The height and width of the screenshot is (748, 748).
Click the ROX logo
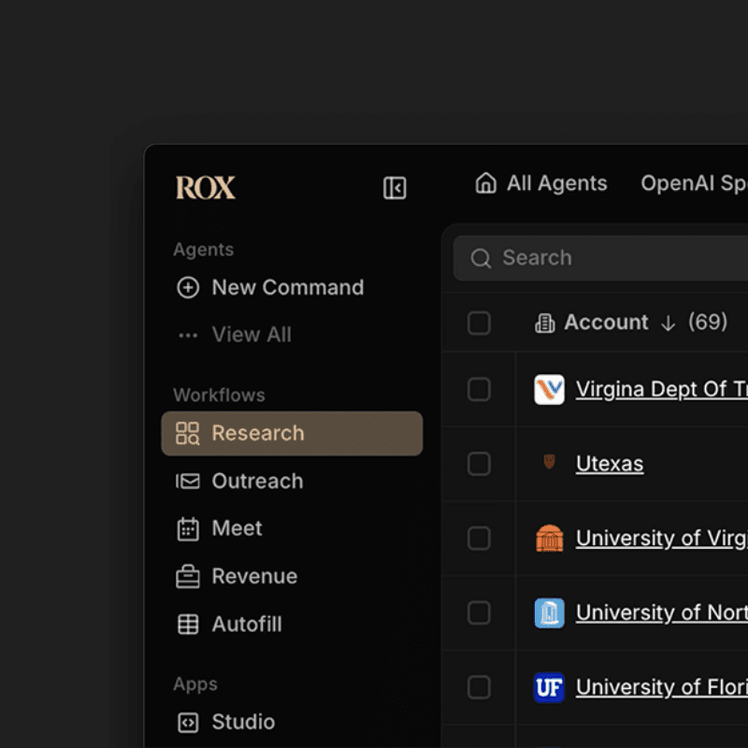206,188
